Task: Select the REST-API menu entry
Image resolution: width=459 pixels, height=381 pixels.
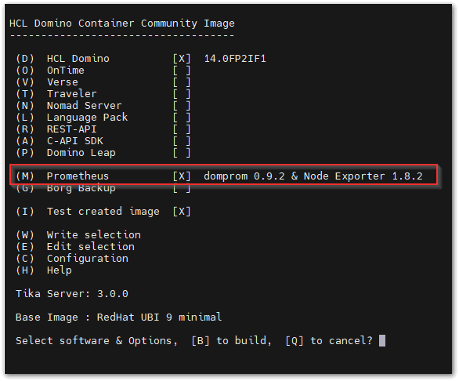Action: tap(72, 129)
